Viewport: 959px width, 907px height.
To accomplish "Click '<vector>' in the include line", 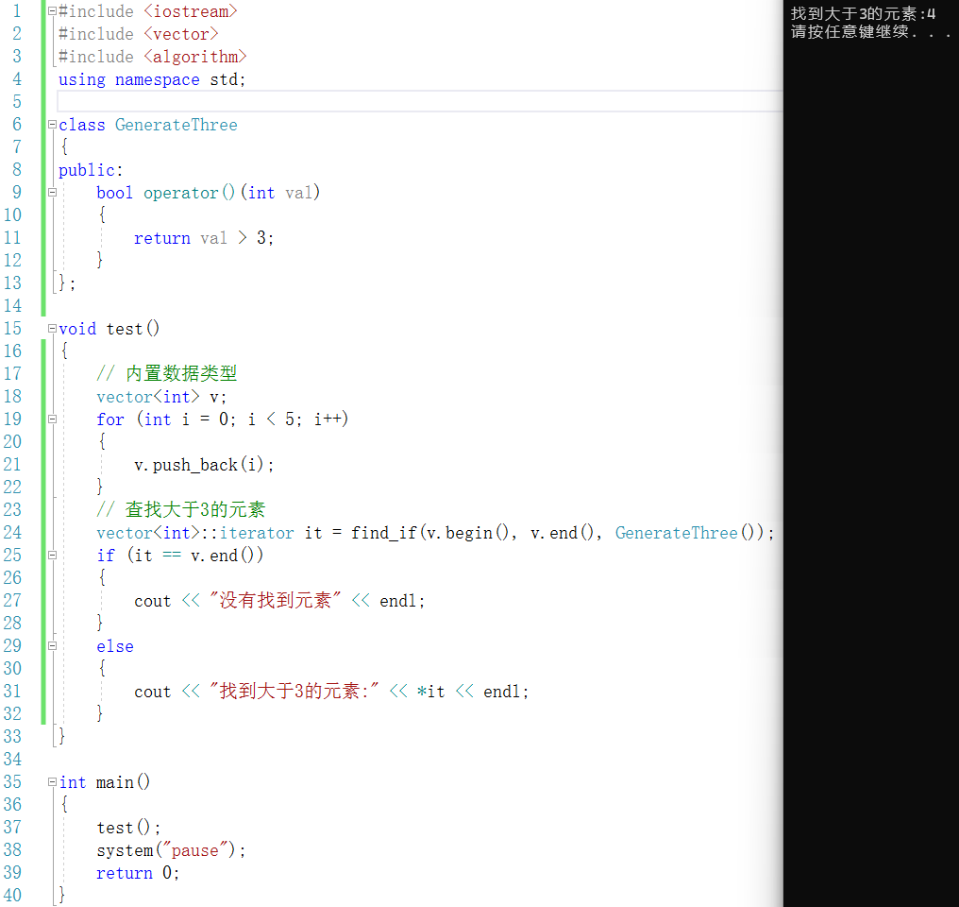I will pyautogui.click(x=181, y=34).
